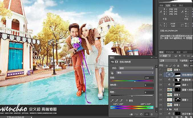Open the color channel dropdown showing 青色
Viewport: 193px width, 118px height.
pos(135,73)
